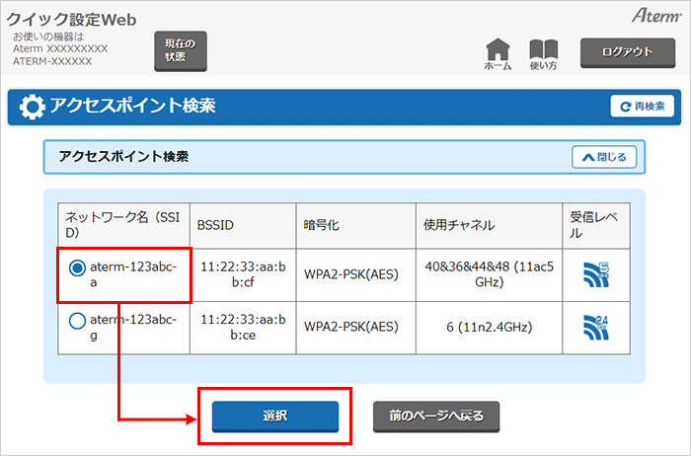691x456 pixels.
Task: Open the 現在の状態 status page
Action: pos(180,50)
